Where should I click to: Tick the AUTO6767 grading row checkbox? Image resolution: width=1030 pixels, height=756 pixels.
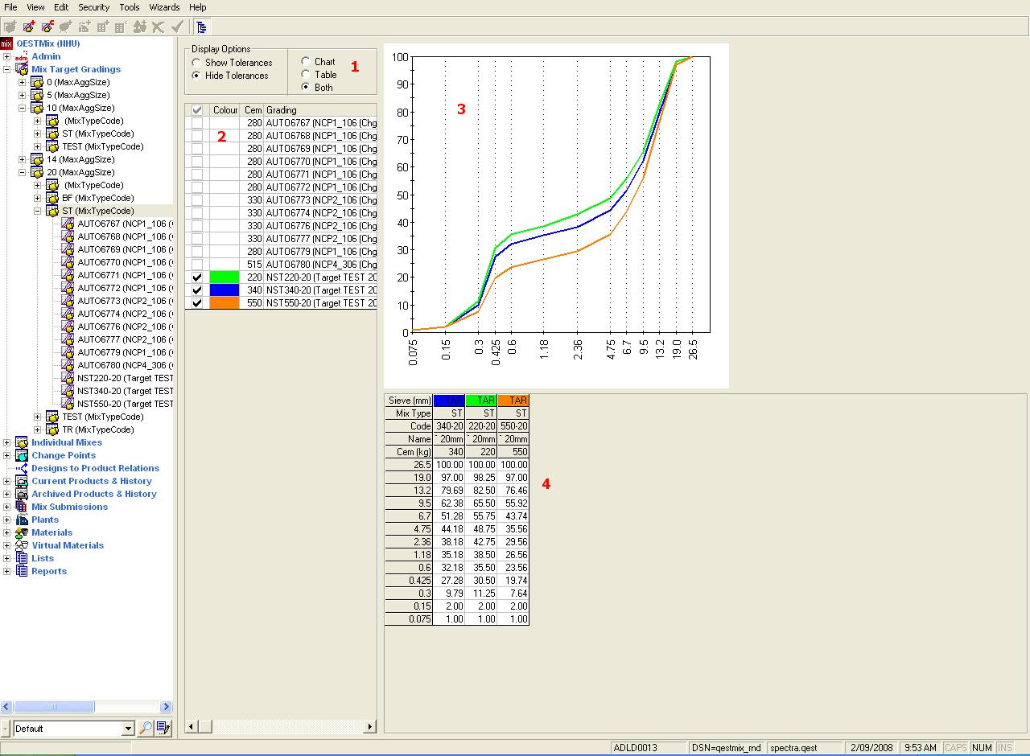[197, 123]
